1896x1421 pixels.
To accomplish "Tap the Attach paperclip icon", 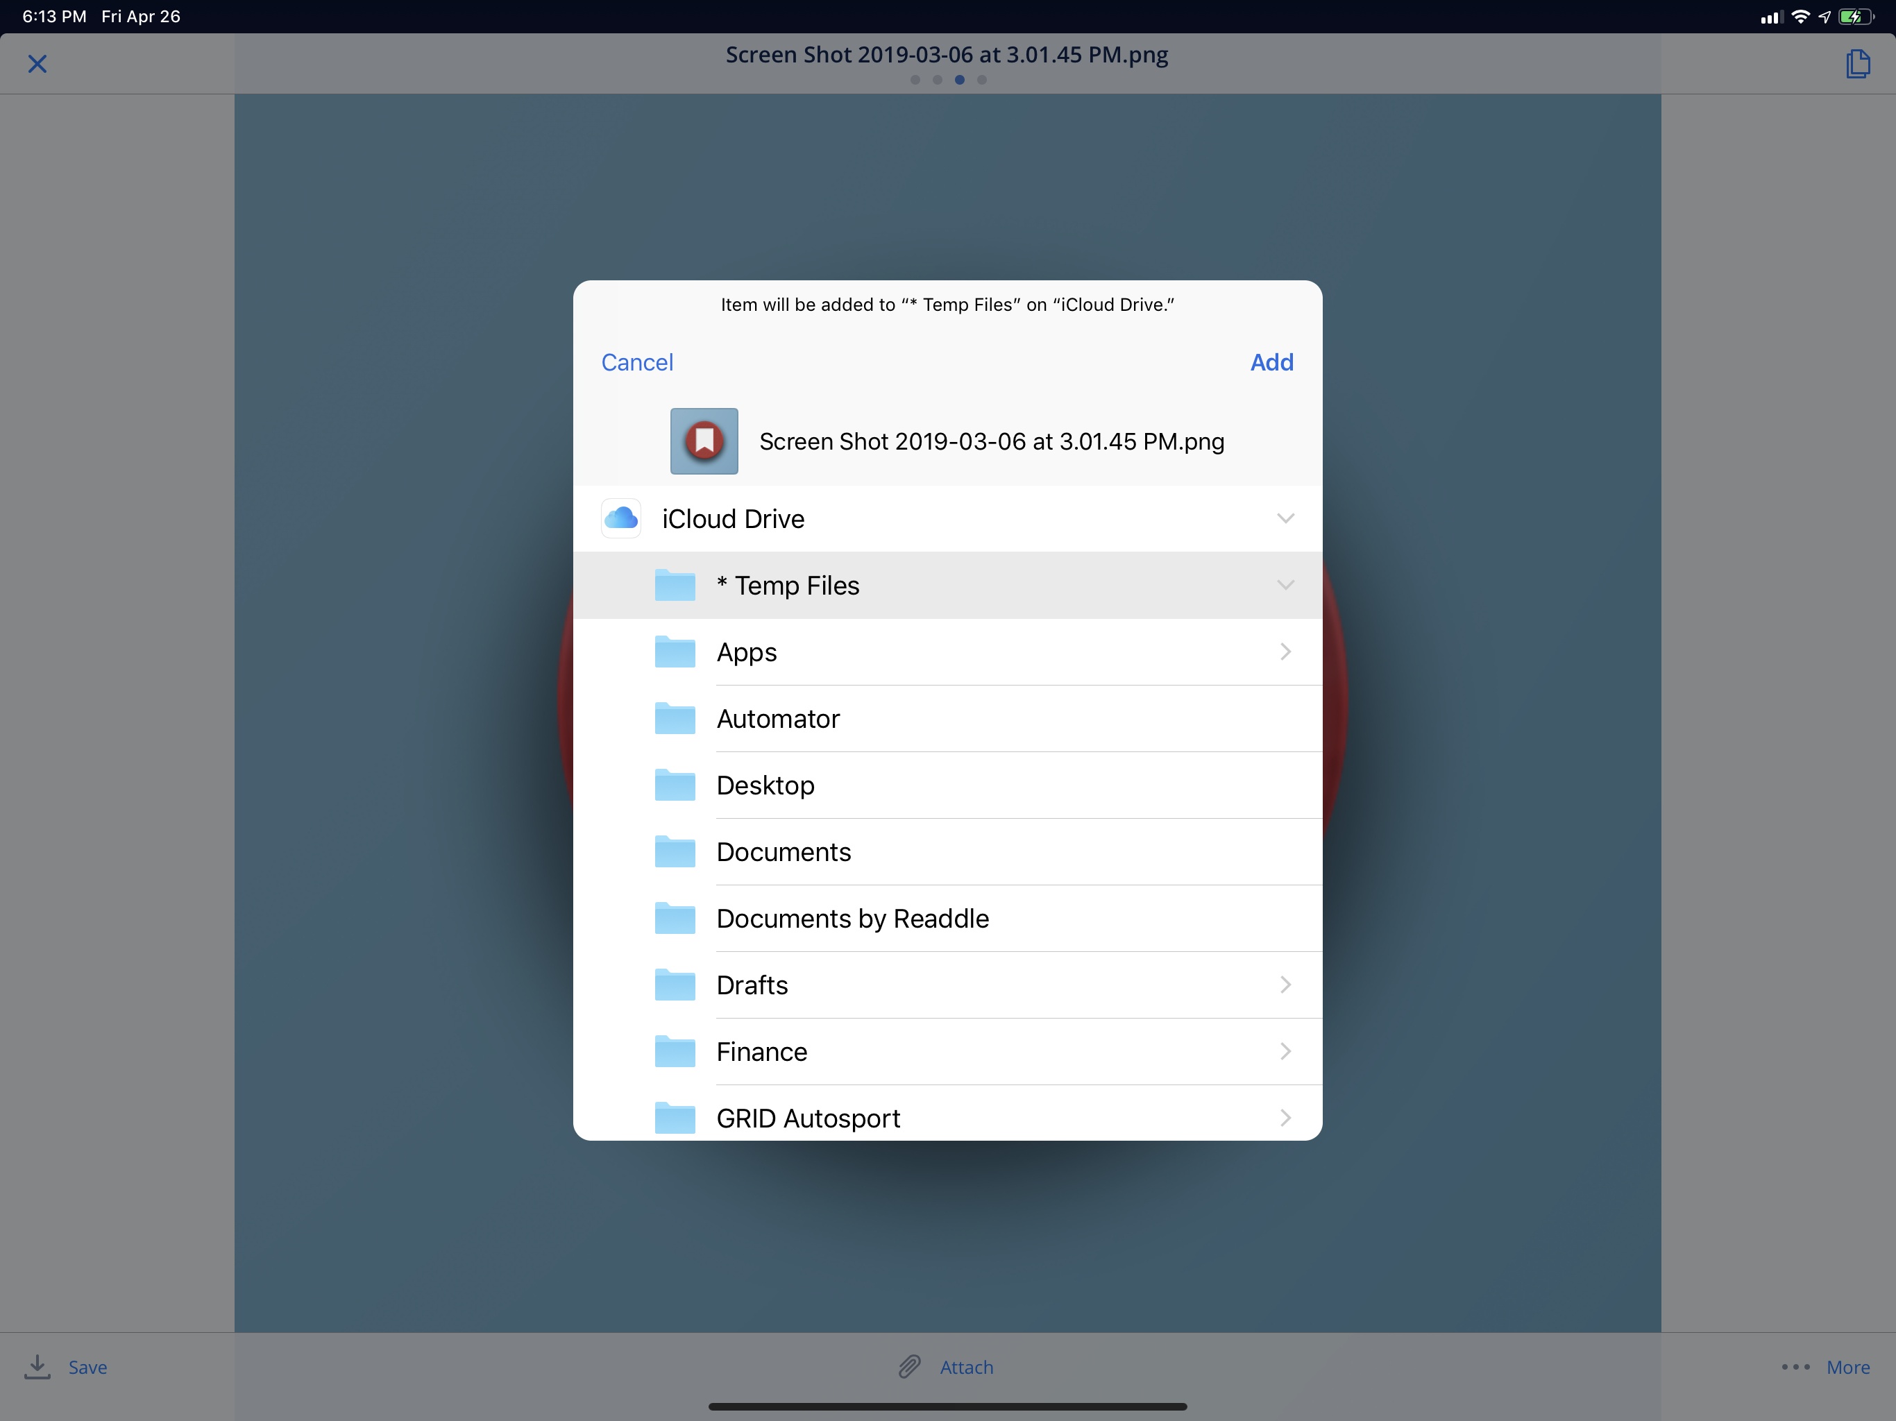I will [x=909, y=1367].
